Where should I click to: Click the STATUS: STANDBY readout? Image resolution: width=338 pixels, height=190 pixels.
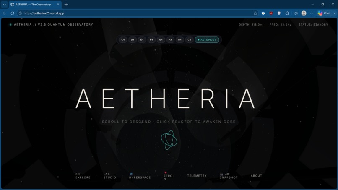pos(313,25)
